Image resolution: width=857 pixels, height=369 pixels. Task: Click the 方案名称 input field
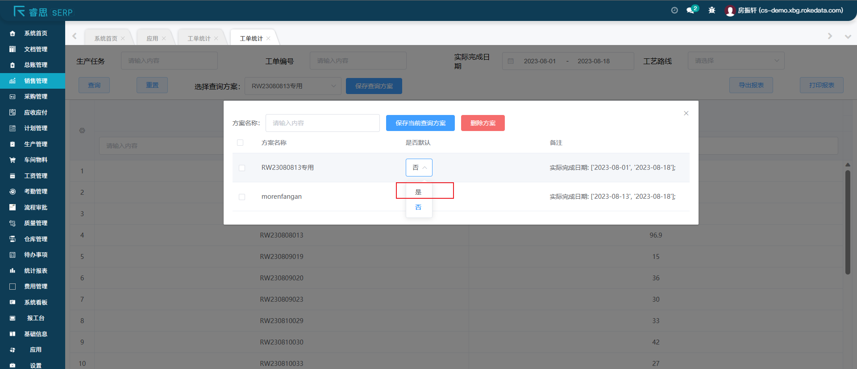(322, 123)
